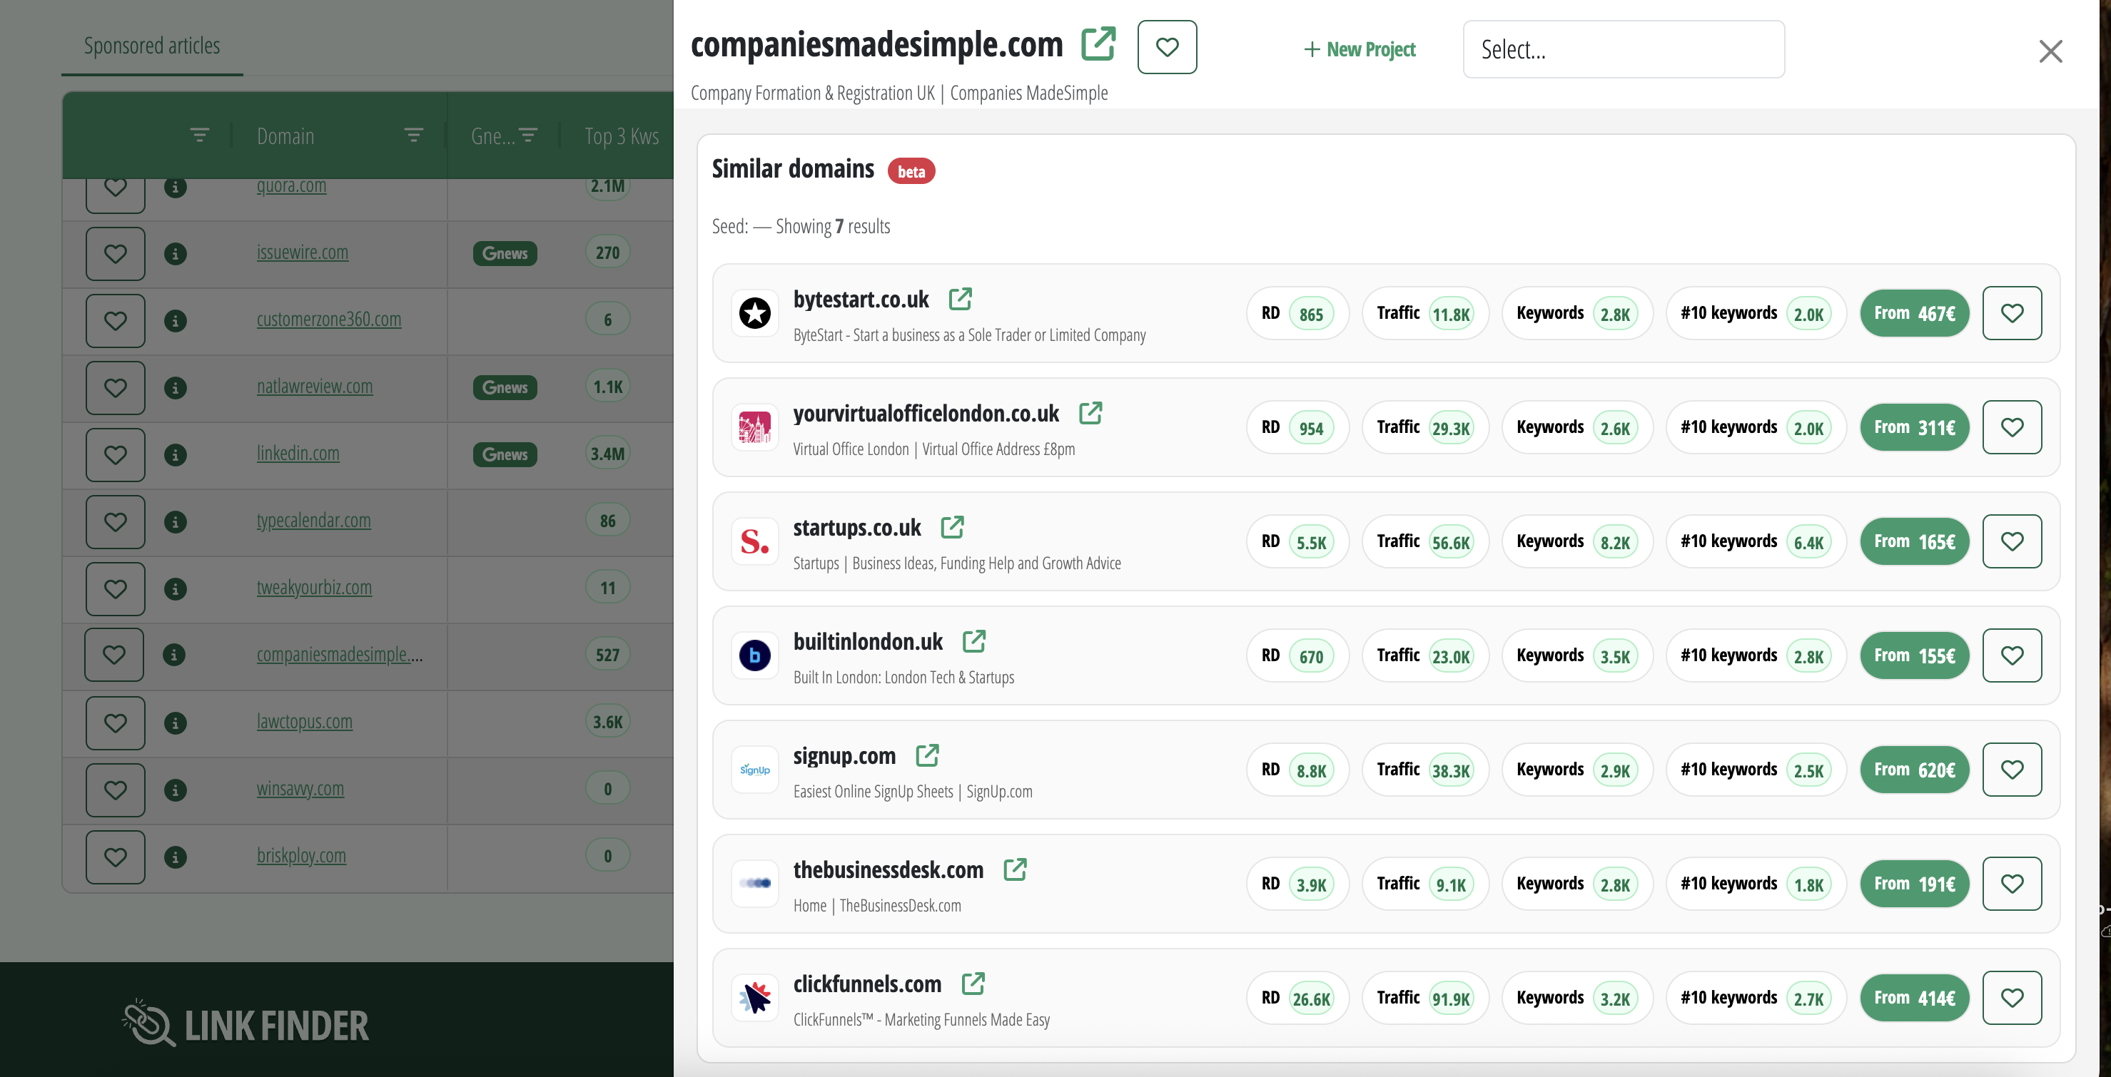Screen dimensions: 2111x1077
Task: Favorite builtinlondon.uk with heart button
Action: coord(2012,655)
